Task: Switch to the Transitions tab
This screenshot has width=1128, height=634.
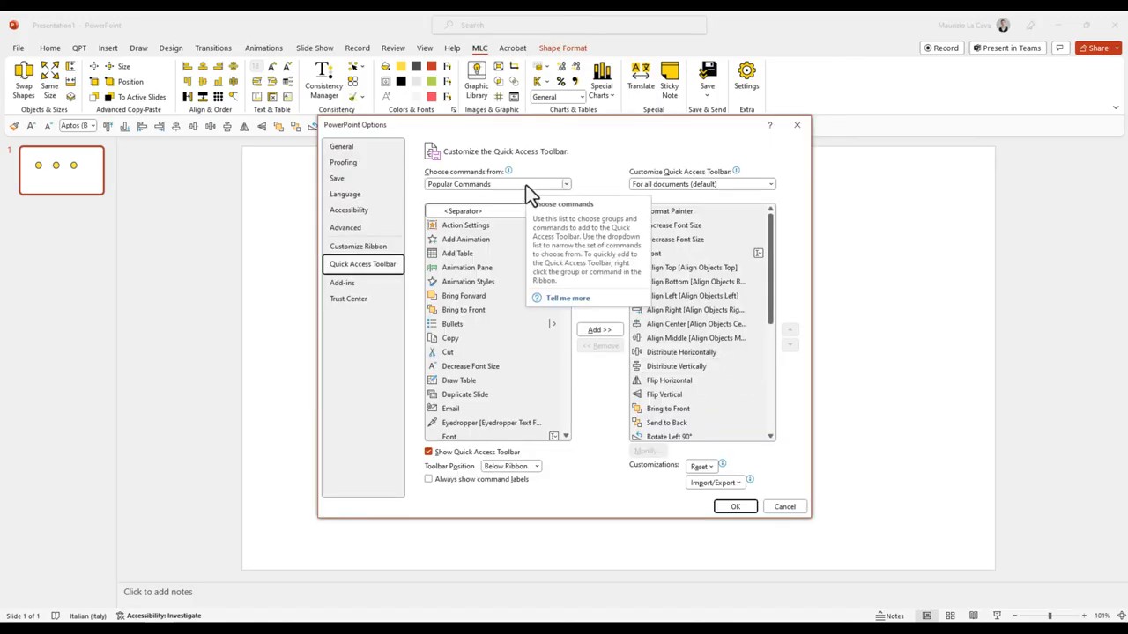Action: click(x=213, y=48)
